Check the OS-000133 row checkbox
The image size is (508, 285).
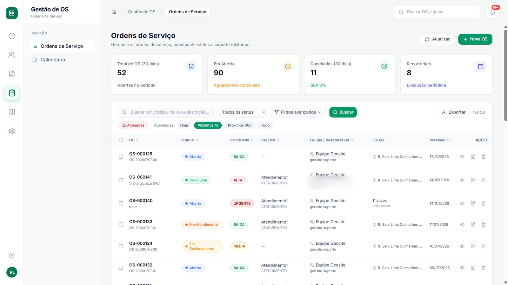pyautogui.click(x=121, y=225)
